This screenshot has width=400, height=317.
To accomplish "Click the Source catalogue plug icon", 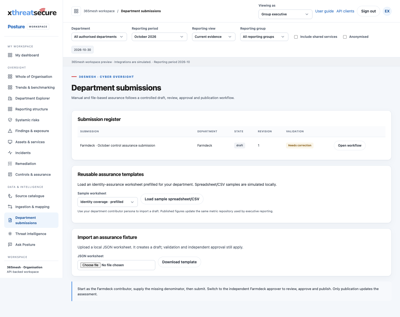I will tap(10, 196).
